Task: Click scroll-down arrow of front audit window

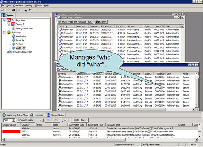Action: pyautogui.click(x=197, y=106)
